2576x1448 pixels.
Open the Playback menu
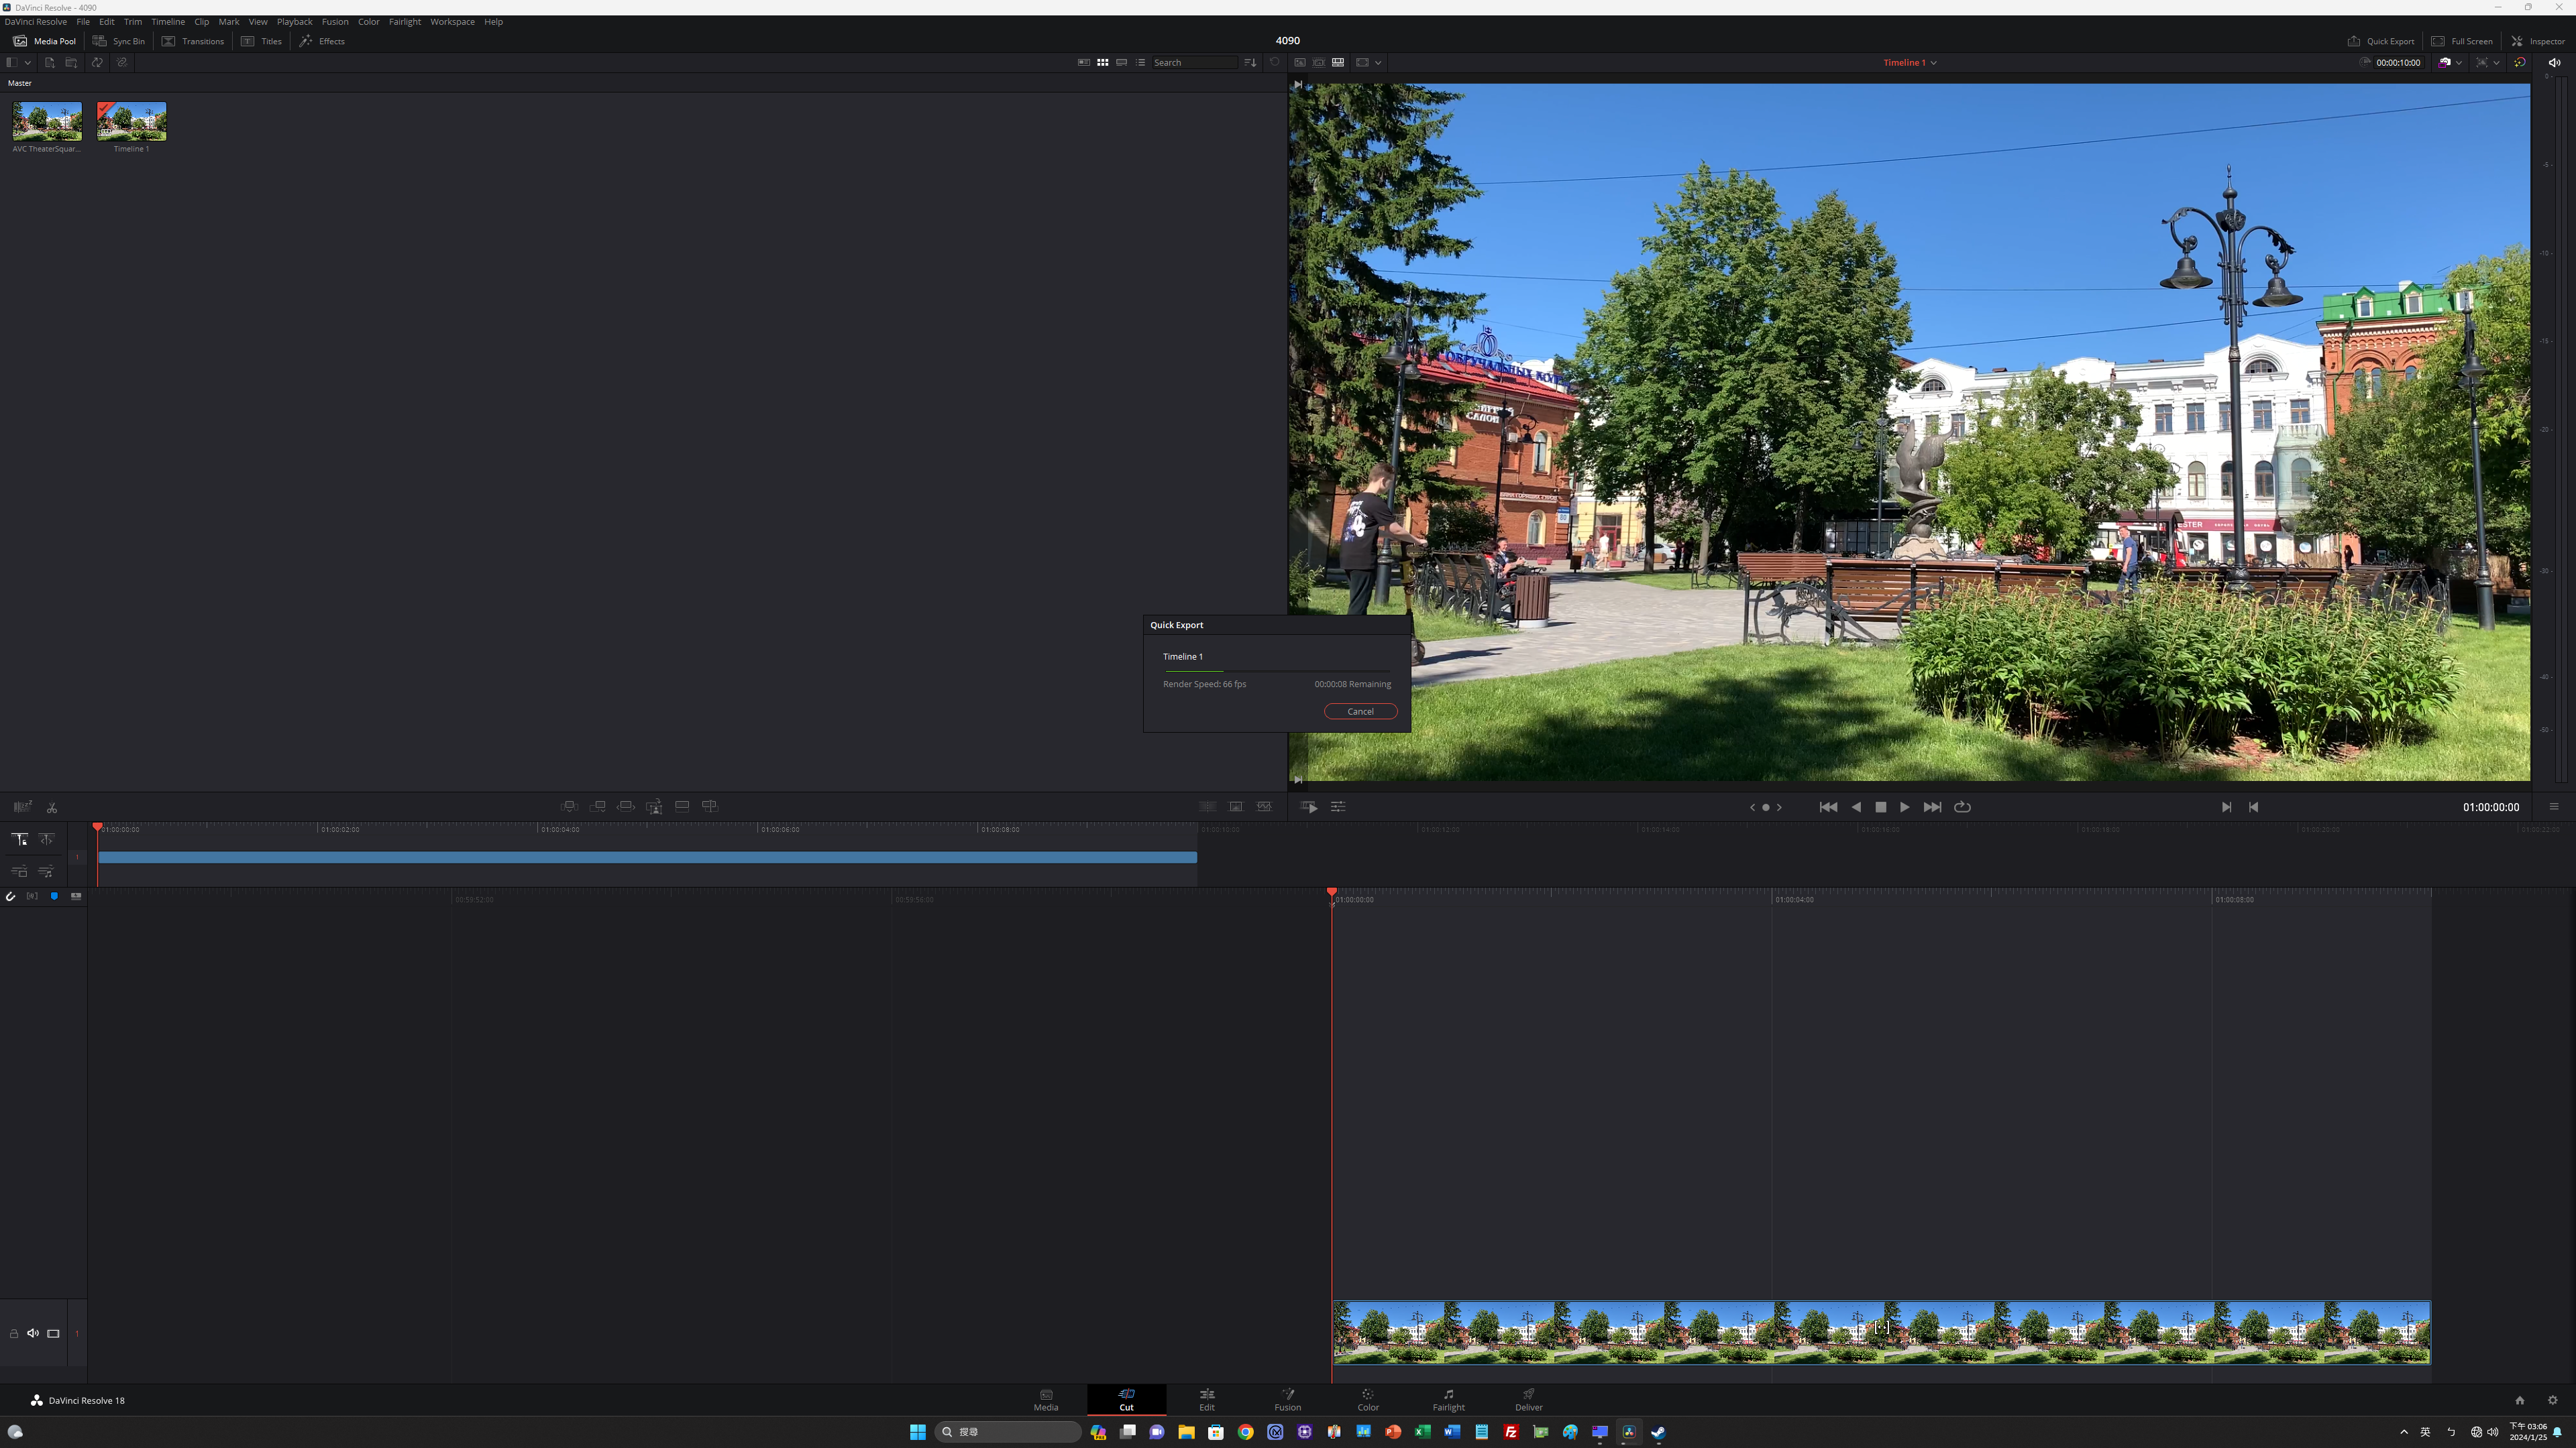(295, 21)
